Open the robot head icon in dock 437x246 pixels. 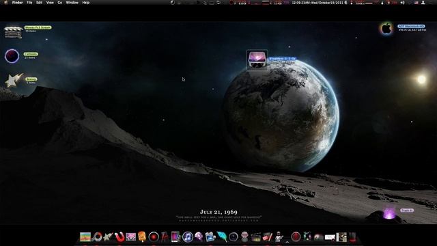pyautogui.click(x=244, y=237)
